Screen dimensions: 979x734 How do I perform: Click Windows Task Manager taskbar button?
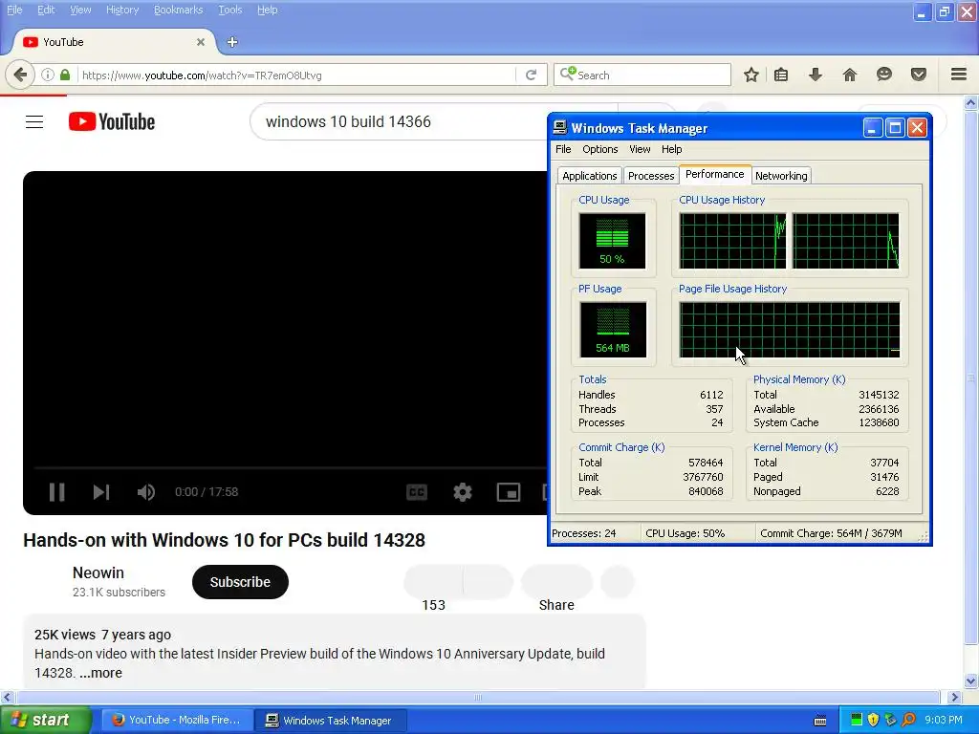point(332,720)
